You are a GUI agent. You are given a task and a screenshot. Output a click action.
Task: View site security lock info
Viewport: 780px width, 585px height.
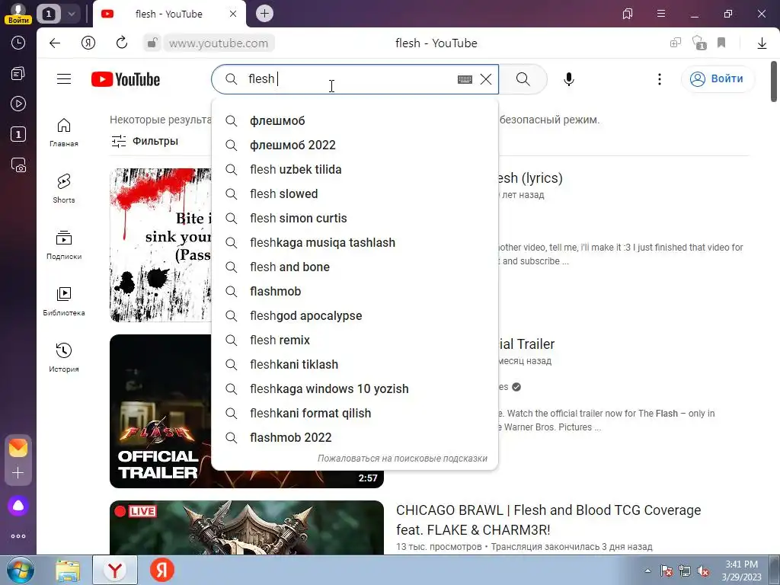click(x=152, y=43)
